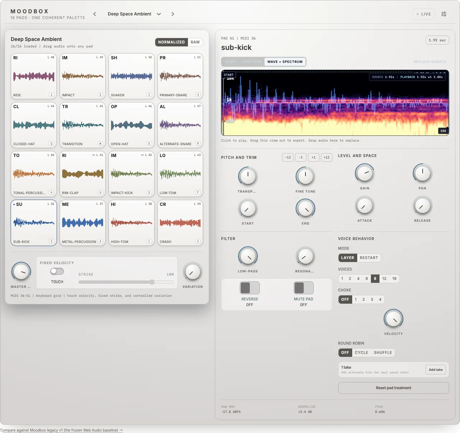Click the Gain knob
The width and height of the screenshot is (460, 433).
point(365,173)
